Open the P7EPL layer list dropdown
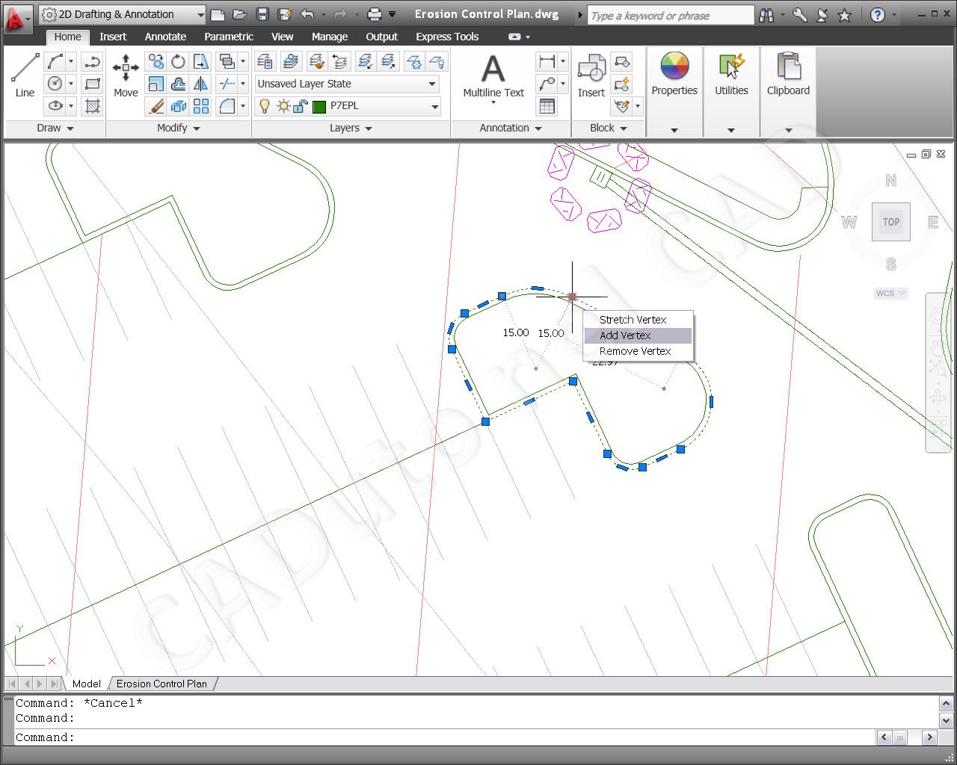The width and height of the screenshot is (957, 765). click(434, 107)
